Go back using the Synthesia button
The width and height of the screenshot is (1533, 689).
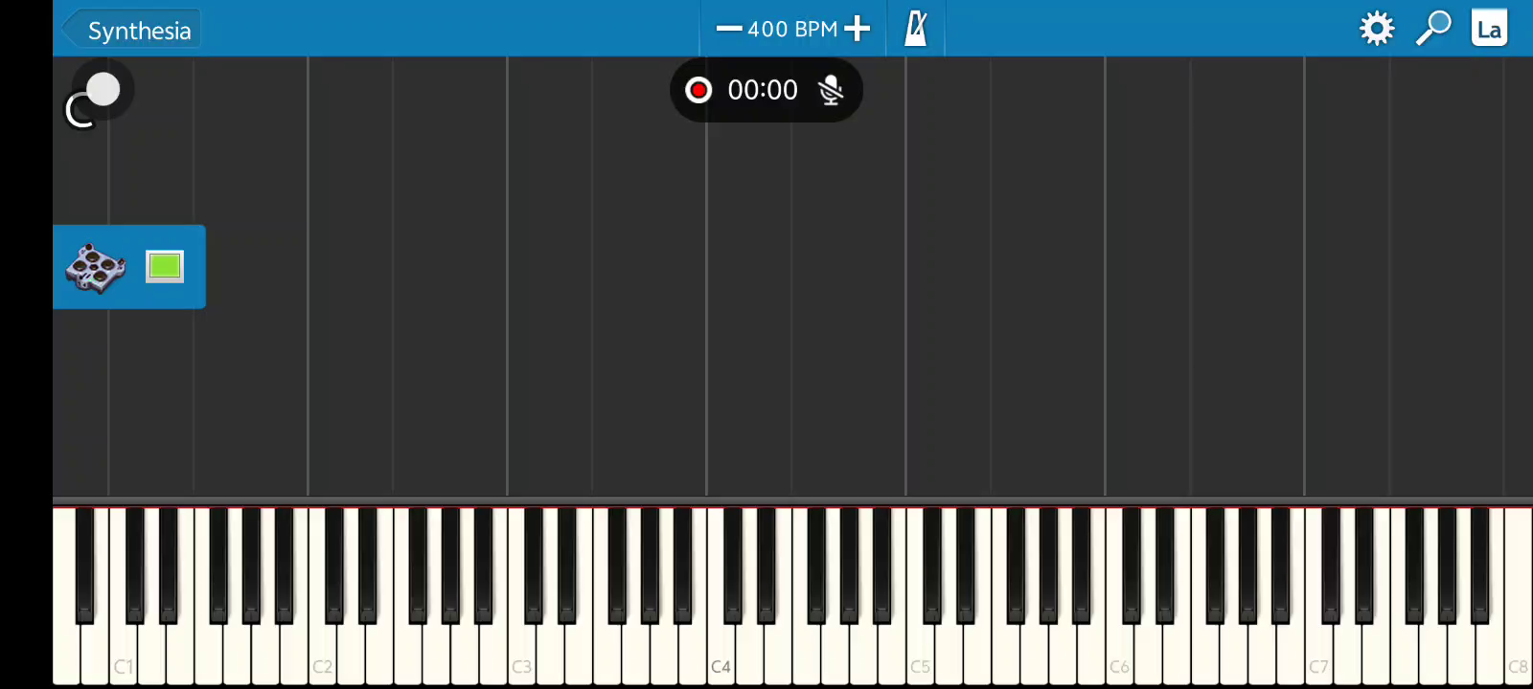coord(131,30)
